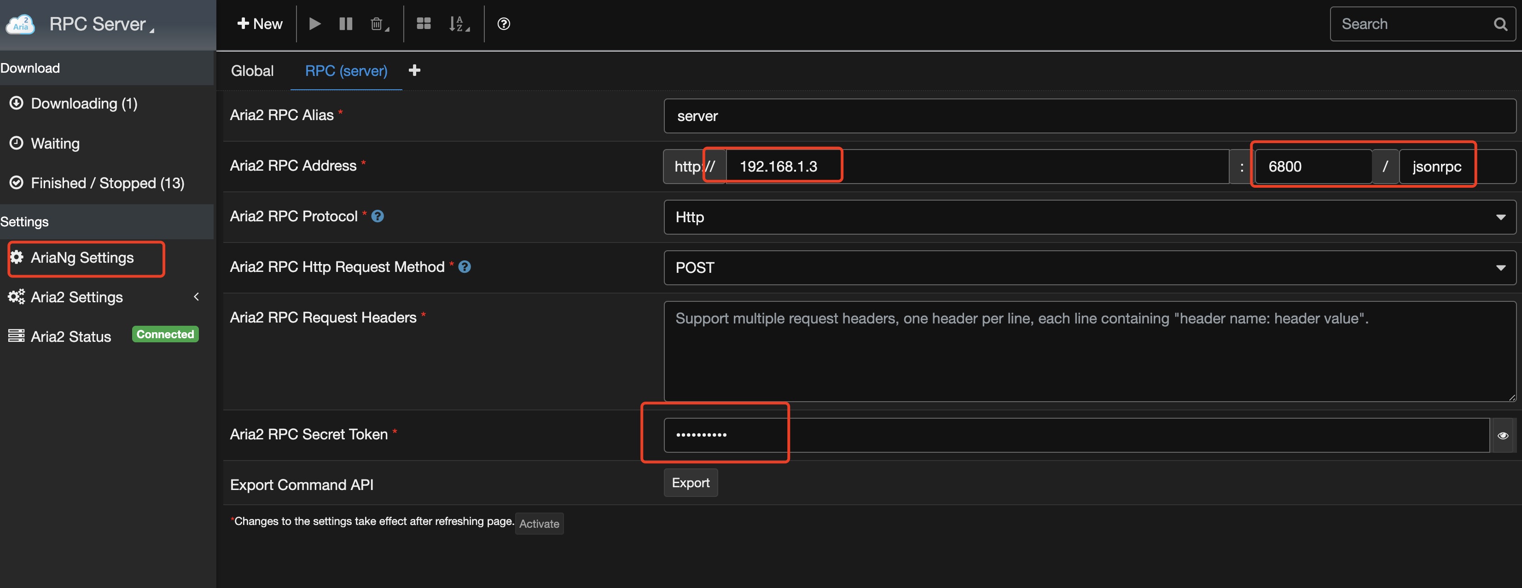Click the start (play) toolbar icon
The width and height of the screenshot is (1522, 588).
point(314,23)
